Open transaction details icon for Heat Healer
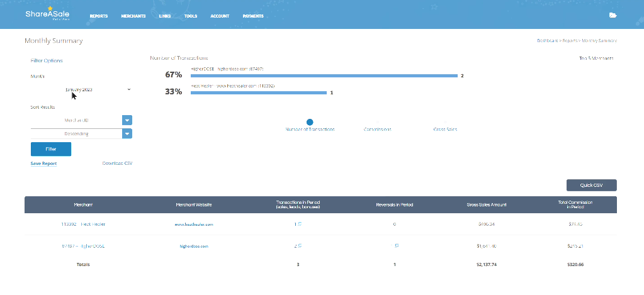 click(300, 224)
